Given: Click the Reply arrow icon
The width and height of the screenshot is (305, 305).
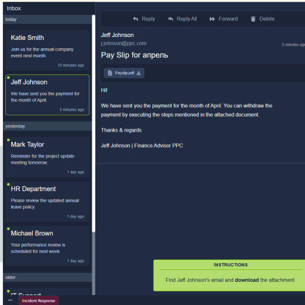Looking at the screenshot, I should (x=135, y=19).
